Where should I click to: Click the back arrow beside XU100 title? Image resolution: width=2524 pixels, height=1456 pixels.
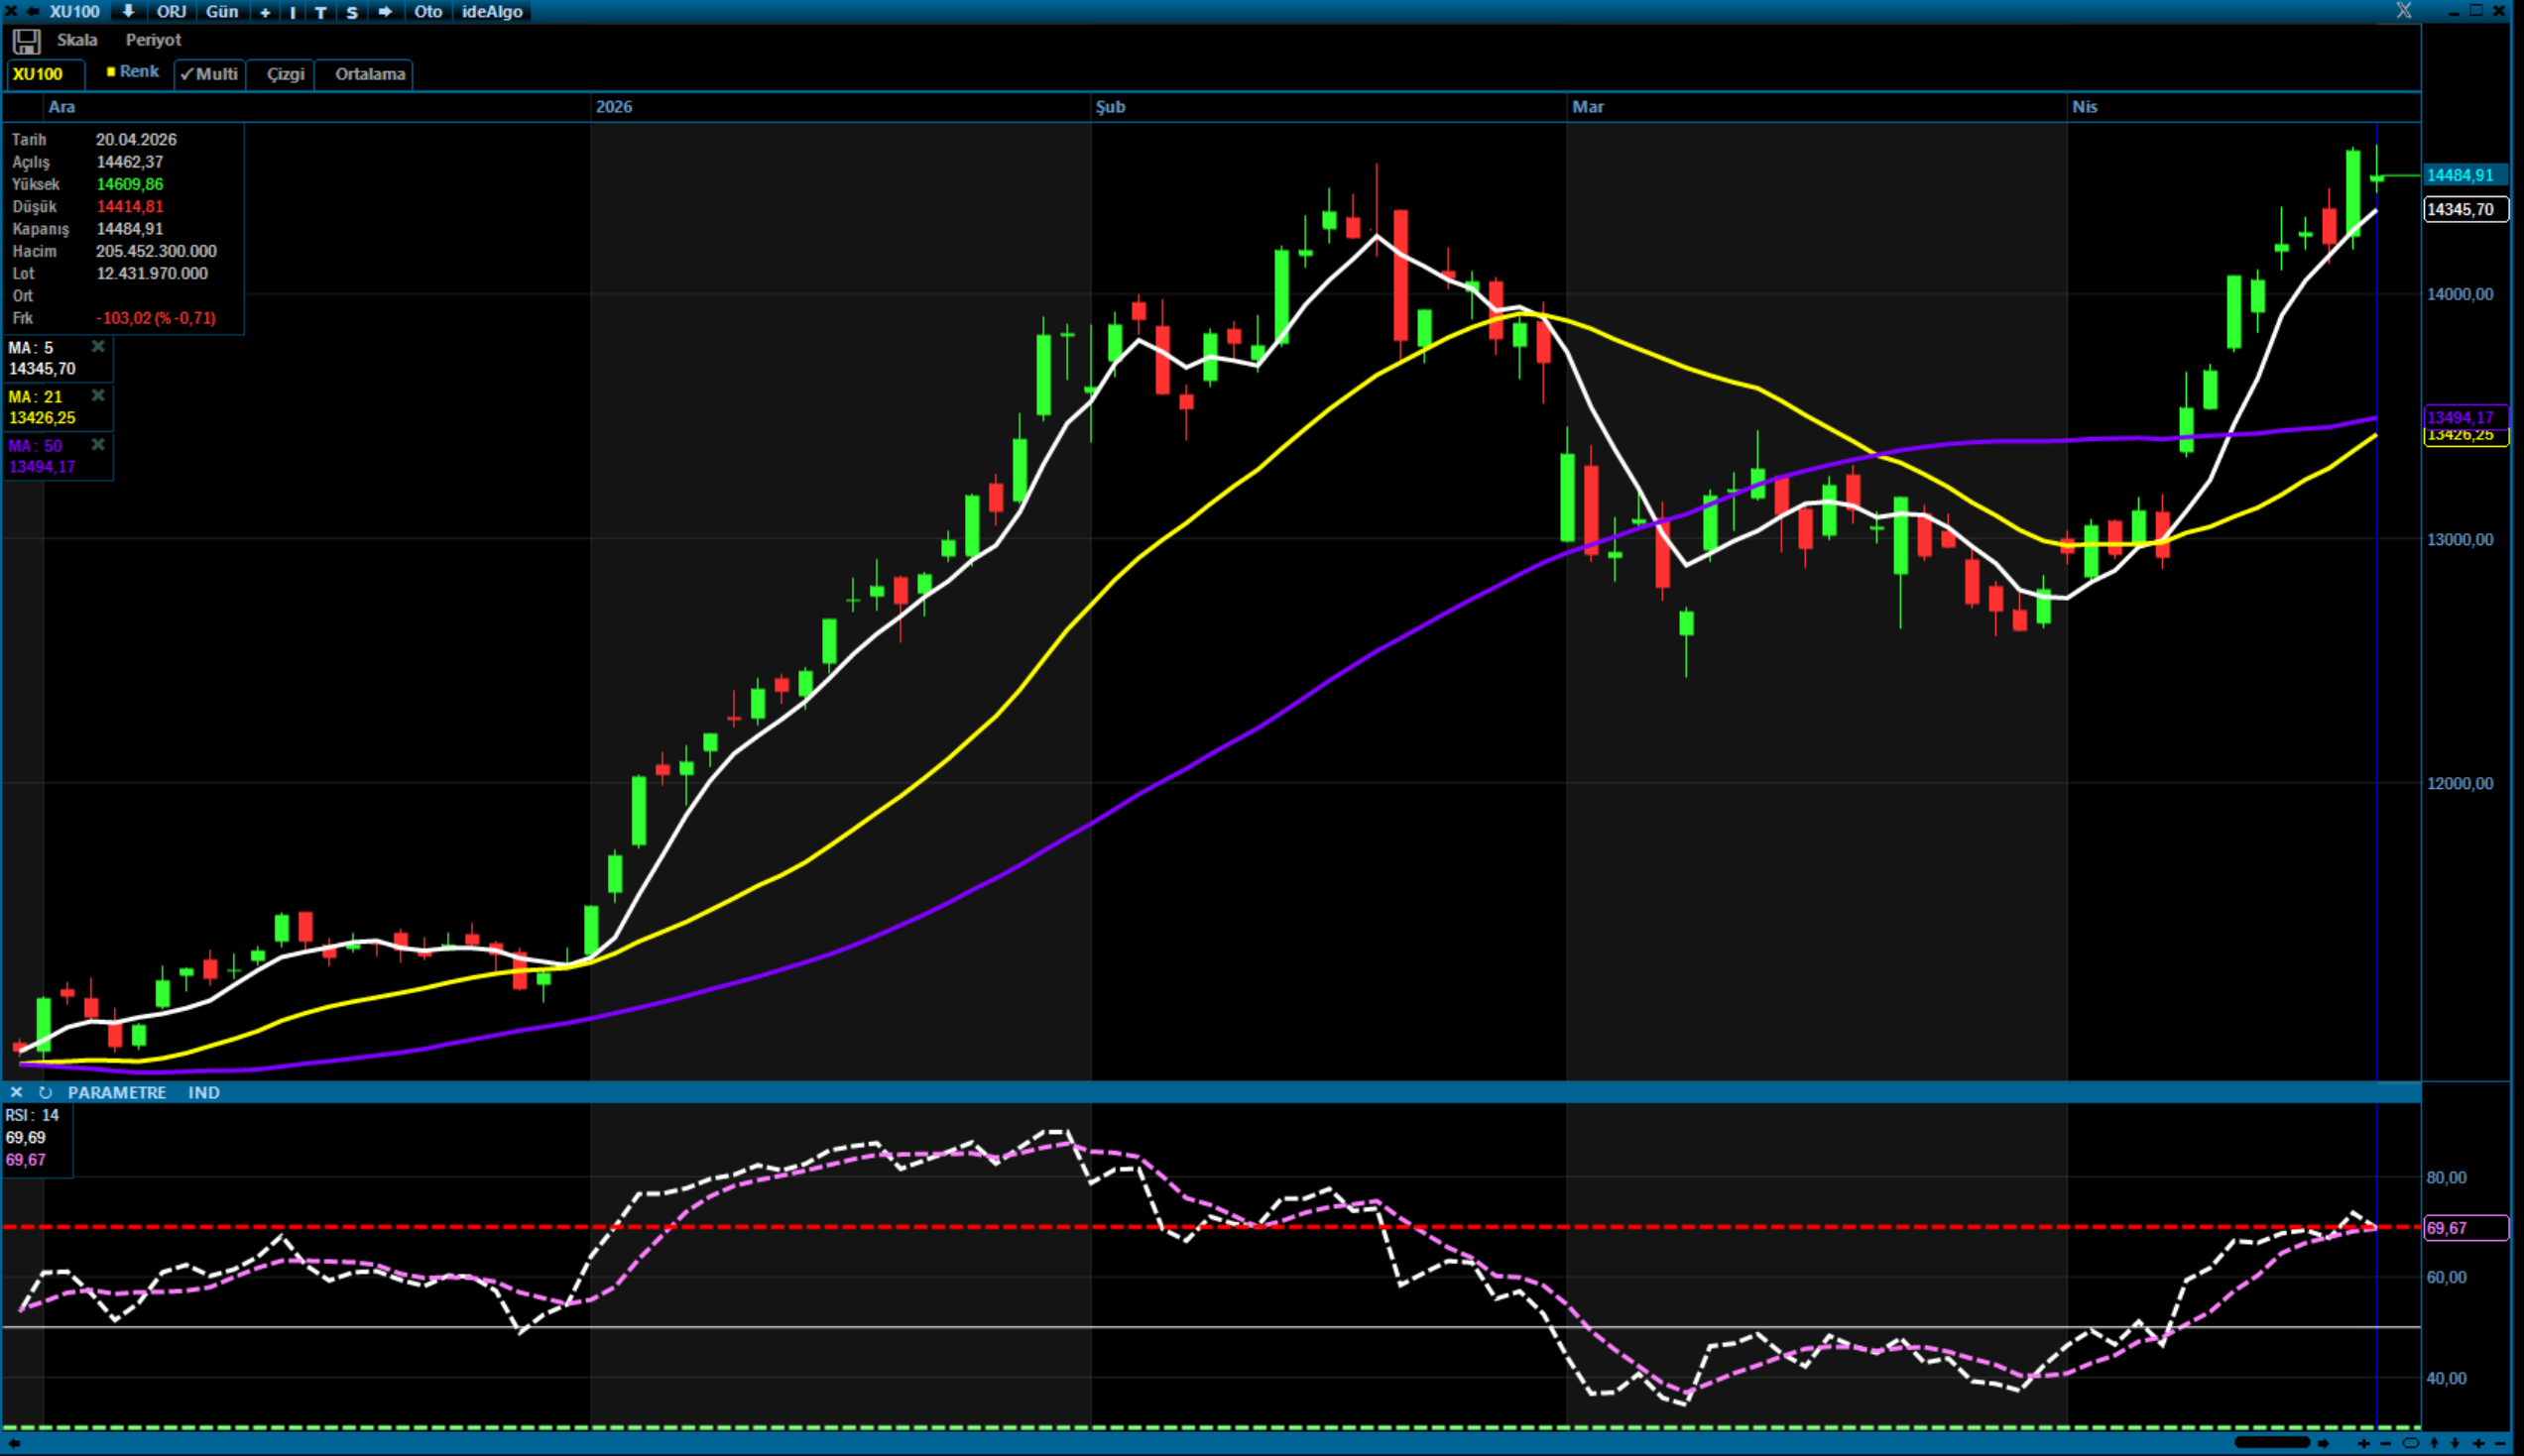point(33,11)
